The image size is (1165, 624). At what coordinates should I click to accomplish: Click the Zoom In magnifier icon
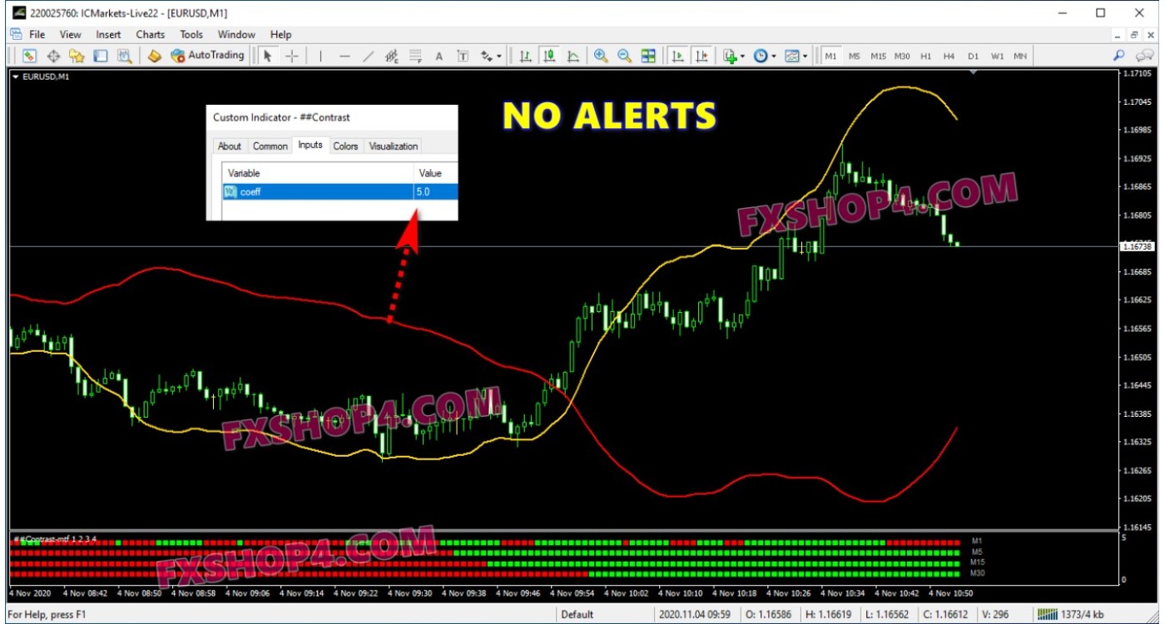(x=600, y=56)
